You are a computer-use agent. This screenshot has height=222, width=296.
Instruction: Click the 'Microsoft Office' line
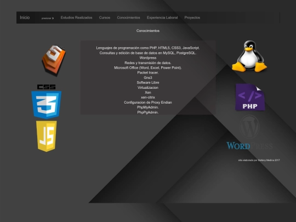(148, 67)
